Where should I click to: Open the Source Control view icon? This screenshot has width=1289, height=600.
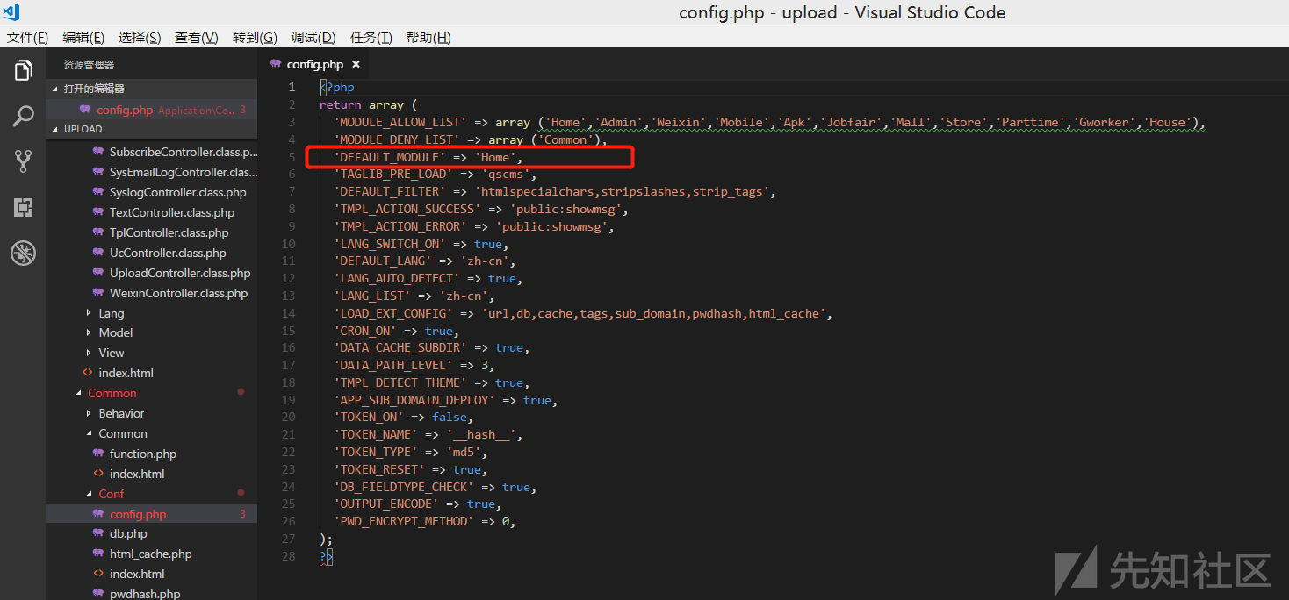(x=23, y=161)
